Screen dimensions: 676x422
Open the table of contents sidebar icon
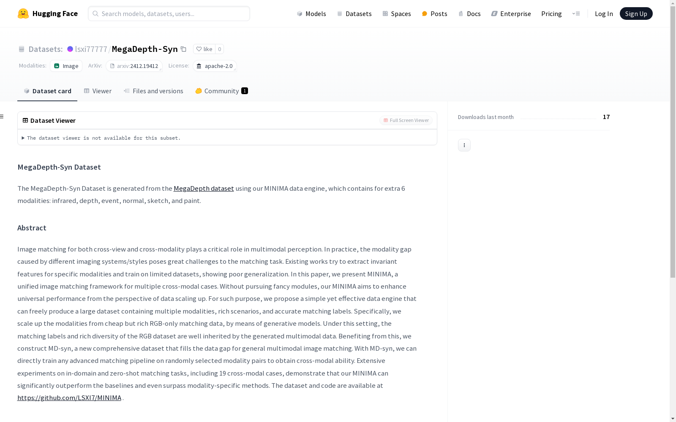[2, 116]
